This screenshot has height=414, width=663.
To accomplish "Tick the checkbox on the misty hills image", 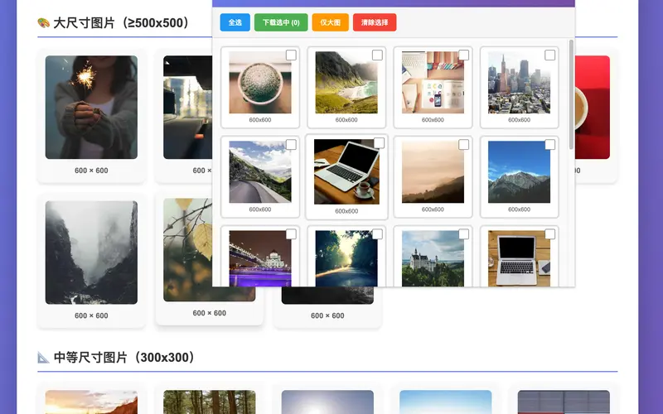I will click(x=463, y=145).
